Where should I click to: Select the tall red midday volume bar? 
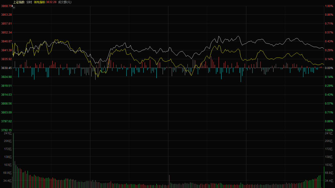tap(169, 181)
